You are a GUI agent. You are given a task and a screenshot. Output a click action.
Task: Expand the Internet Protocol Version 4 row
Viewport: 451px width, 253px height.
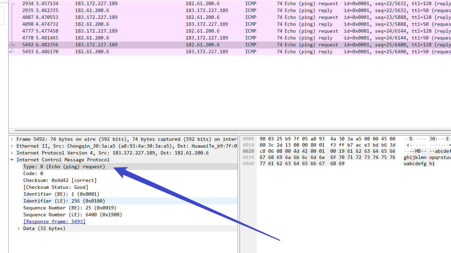[12, 153]
